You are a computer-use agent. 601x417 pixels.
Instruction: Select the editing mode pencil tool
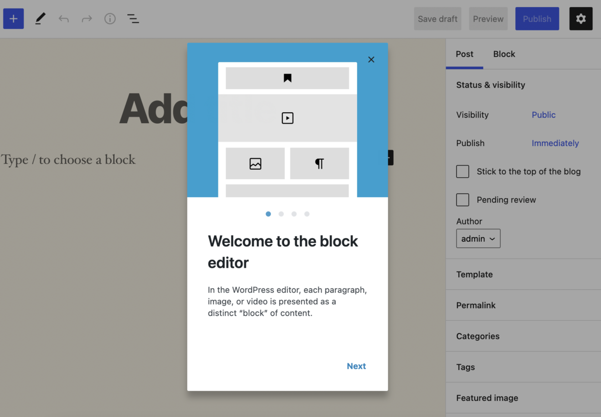pos(40,19)
